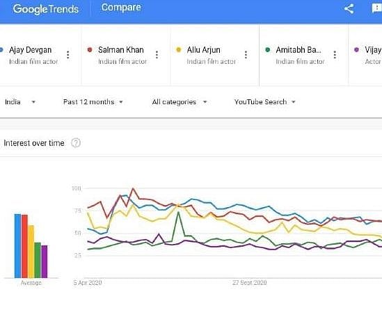Open Salman Khan's three-dot options menu
Image resolution: width=382 pixels, height=310 pixels.
pos(157,55)
